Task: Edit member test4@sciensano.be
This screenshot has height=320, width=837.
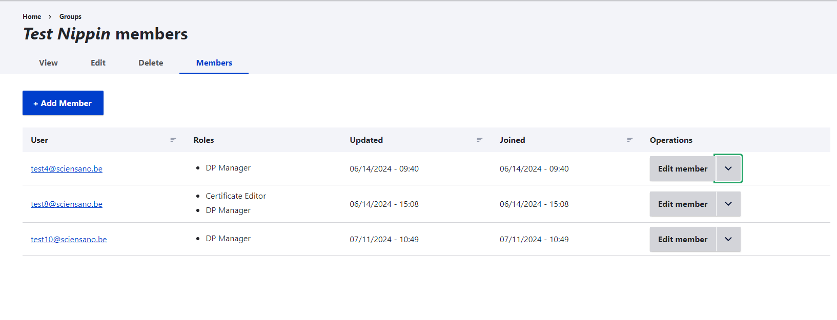Action: click(682, 168)
